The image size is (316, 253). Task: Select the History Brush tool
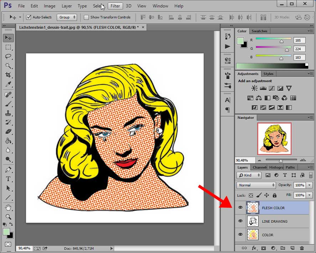[8, 122]
